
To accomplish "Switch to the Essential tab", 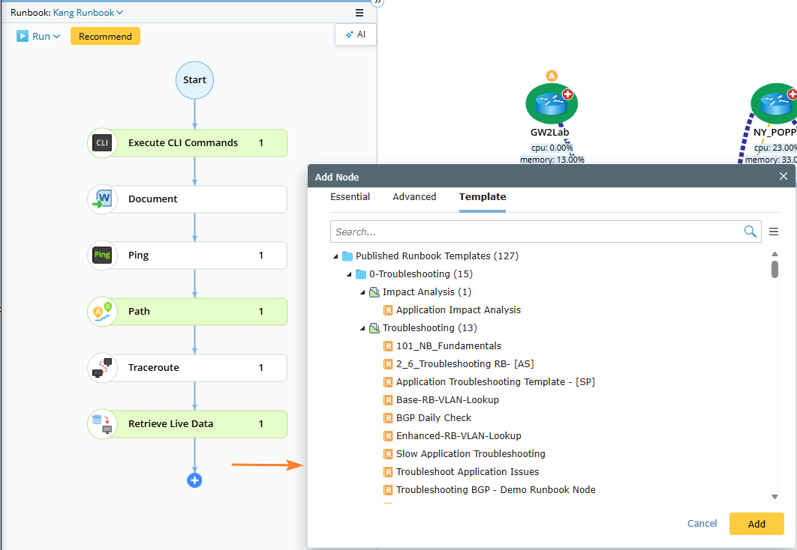I will point(350,197).
